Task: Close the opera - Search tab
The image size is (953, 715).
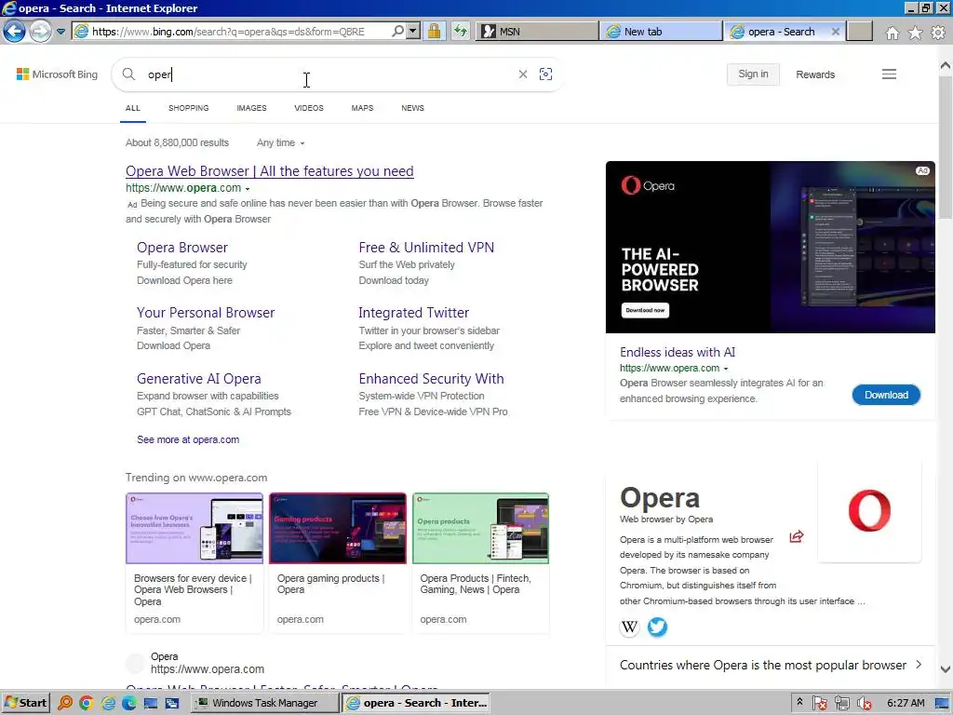Action: tap(836, 32)
